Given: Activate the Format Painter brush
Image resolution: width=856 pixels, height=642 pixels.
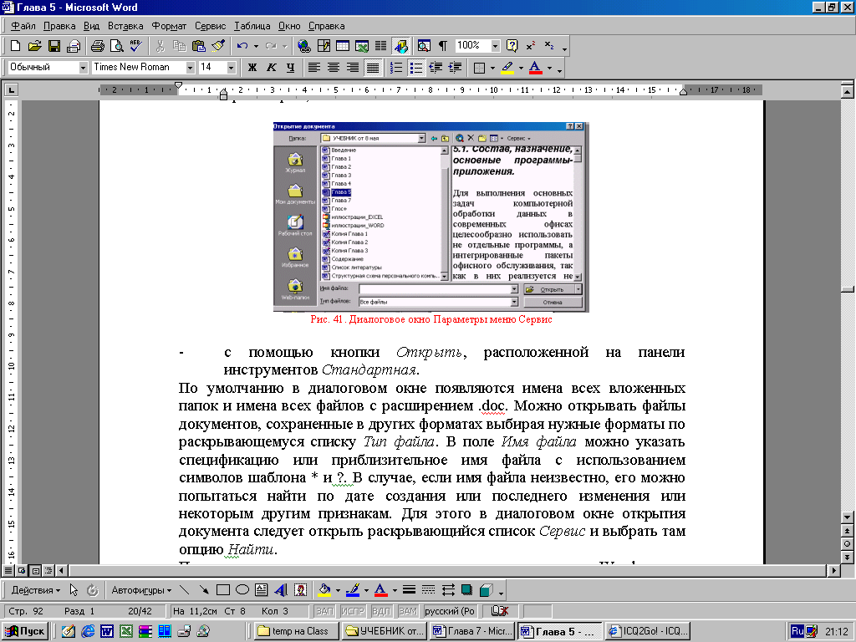Looking at the screenshot, I should coord(218,46).
